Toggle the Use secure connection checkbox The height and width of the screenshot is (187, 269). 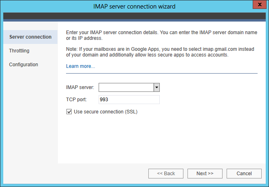coord(69,112)
